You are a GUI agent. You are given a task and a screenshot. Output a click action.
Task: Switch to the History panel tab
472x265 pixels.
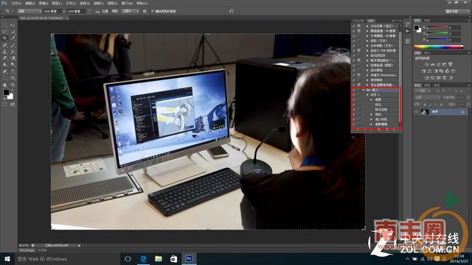pyautogui.click(x=358, y=21)
